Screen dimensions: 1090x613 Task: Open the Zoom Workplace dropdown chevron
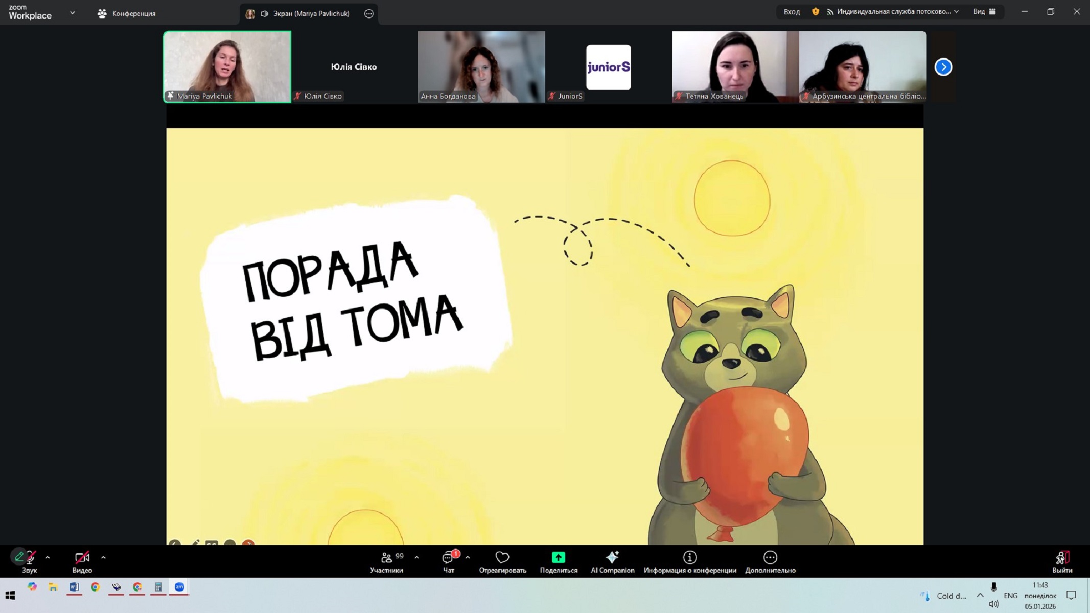73,13
